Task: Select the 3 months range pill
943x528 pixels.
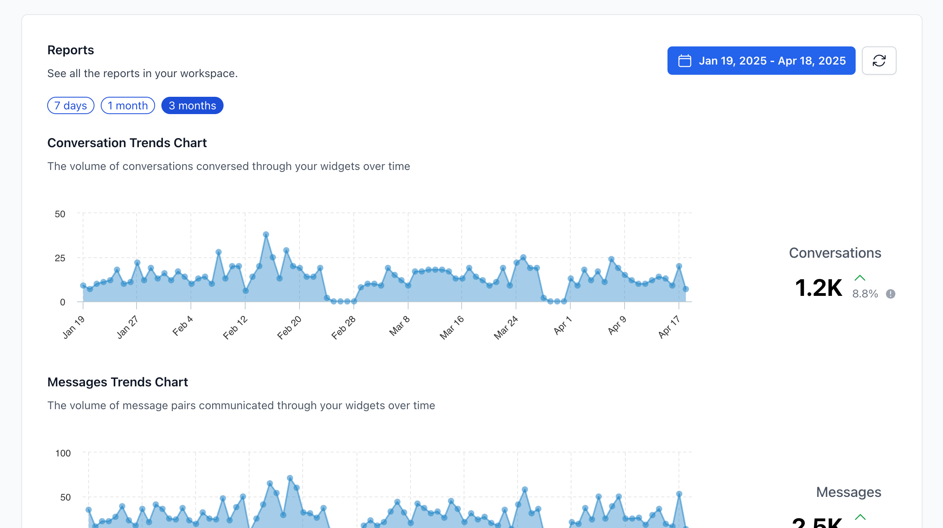Action: [192, 105]
